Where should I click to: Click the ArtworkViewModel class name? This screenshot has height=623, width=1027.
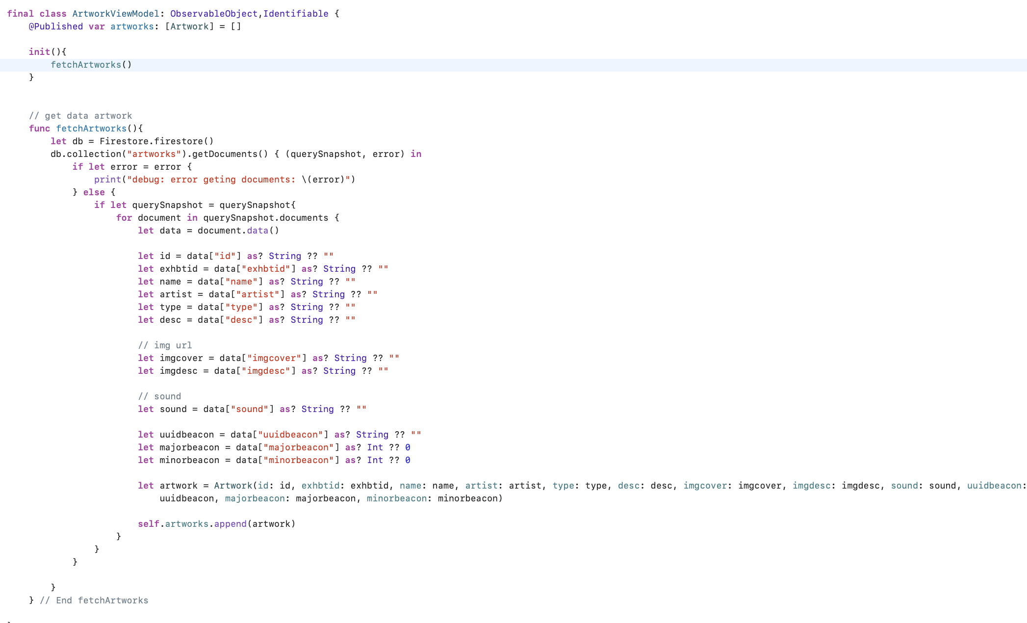115,14
